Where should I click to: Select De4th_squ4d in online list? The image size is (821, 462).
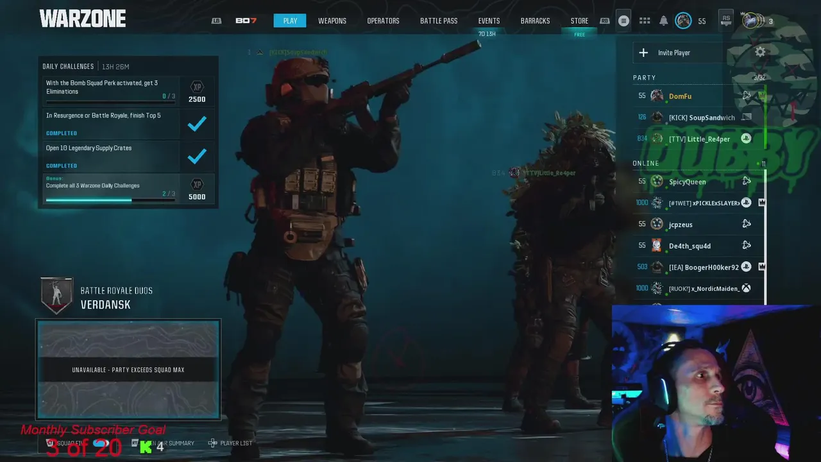[697, 245]
